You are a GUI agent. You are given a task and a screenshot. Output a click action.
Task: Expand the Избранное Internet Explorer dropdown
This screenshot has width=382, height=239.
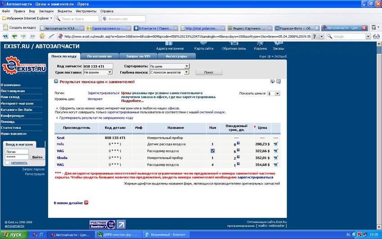click(51, 18)
